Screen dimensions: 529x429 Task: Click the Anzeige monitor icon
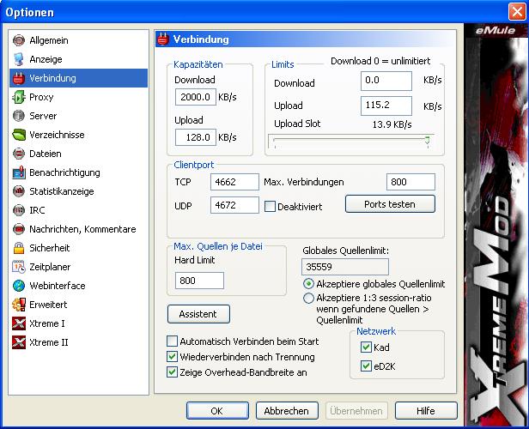tap(19, 59)
